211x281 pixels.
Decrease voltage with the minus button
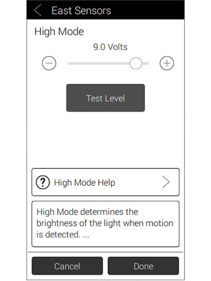(49, 63)
